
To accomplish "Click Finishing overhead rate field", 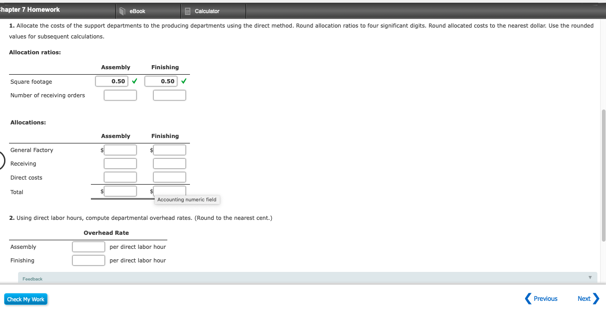I will pyautogui.click(x=89, y=260).
